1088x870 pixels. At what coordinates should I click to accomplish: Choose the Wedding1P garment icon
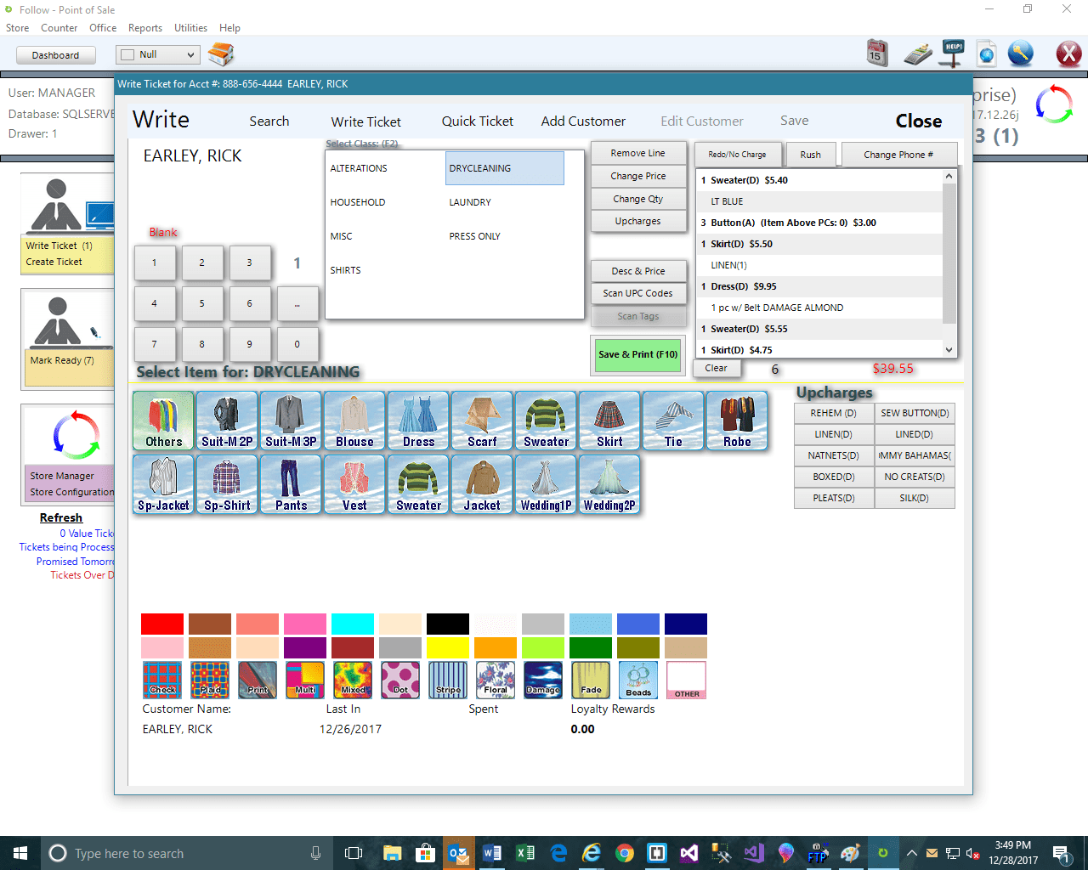545,484
